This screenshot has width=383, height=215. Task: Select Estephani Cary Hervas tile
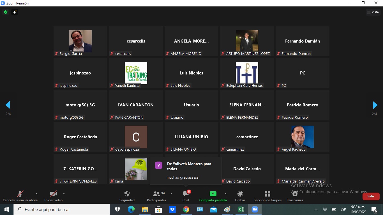247,73
